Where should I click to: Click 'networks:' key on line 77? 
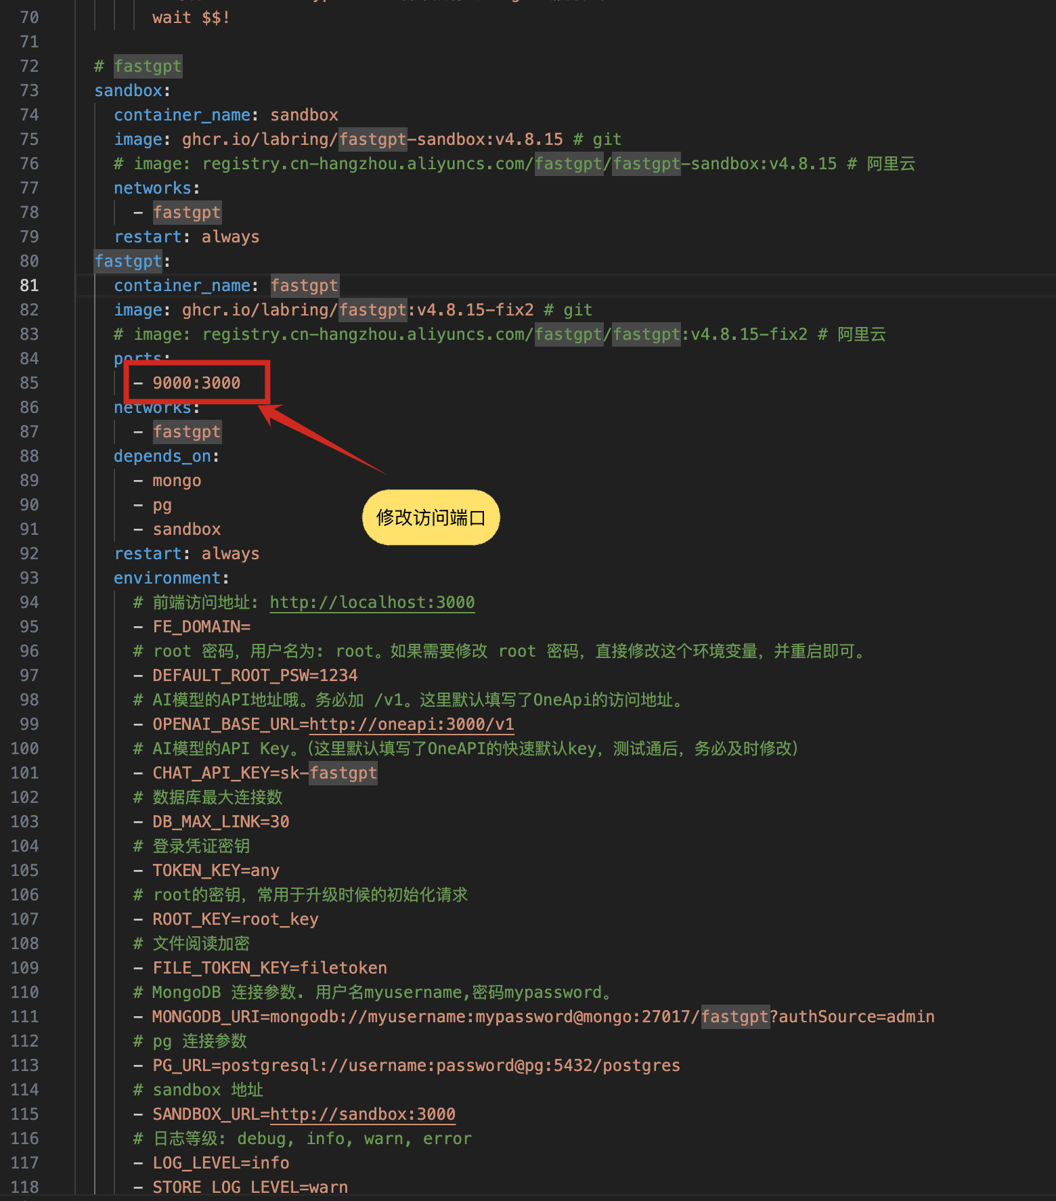[x=157, y=188]
